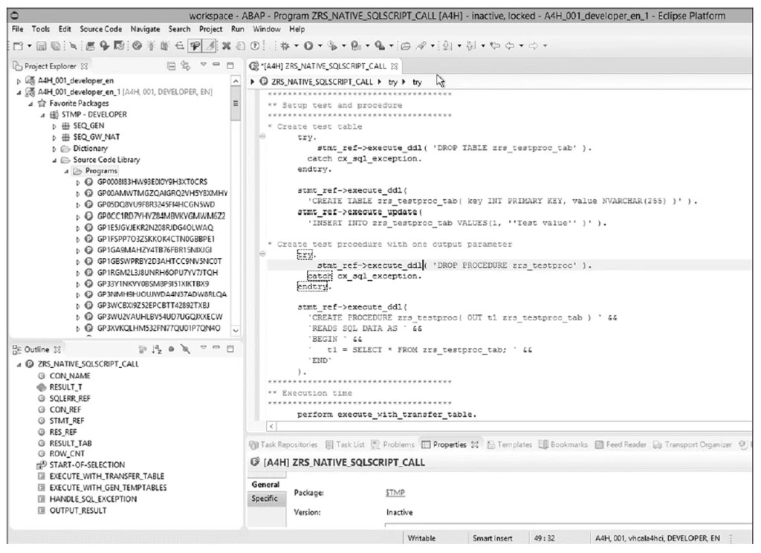Toggle the crossed-out filter icon in Outline
Screen dimensions: 761x553
point(185,349)
